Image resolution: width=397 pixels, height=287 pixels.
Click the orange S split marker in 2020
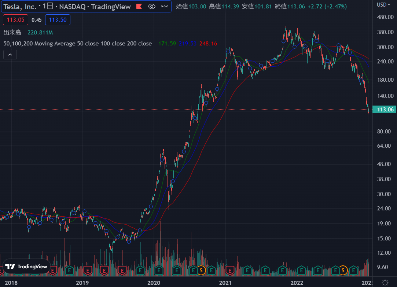[201, 271]
